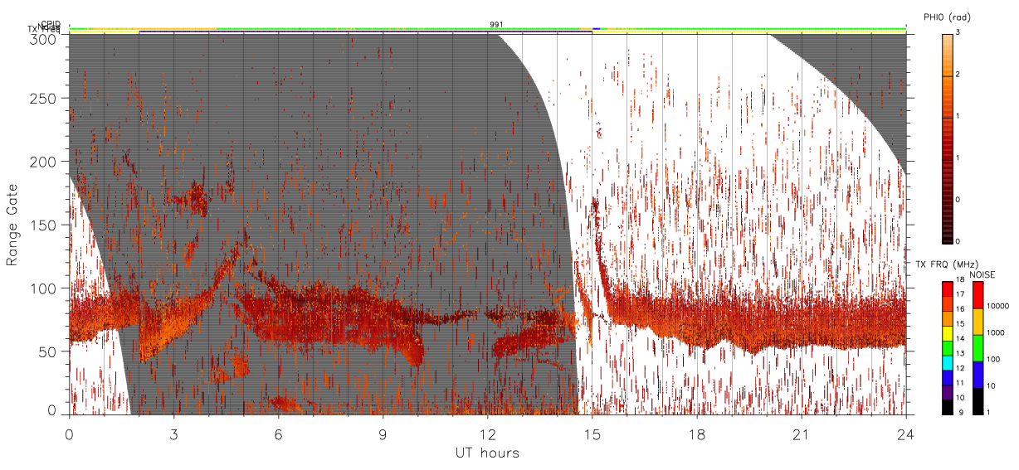
Task: Pick the blue swatch in NOISE legend
Action: pyautogui.click(x=978, y=375)
